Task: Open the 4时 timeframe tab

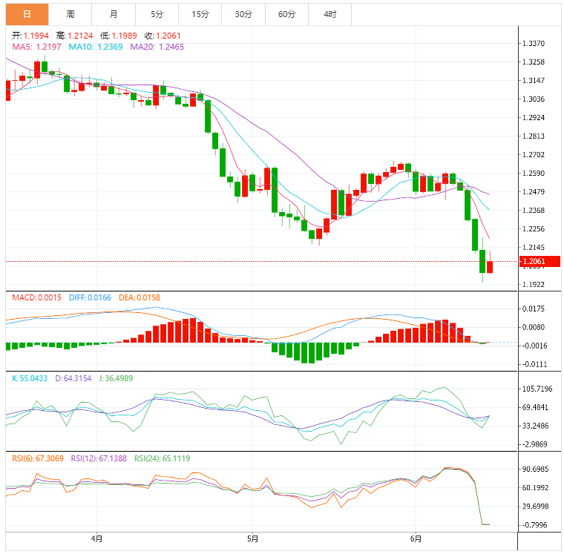Action: coord(329,14)
